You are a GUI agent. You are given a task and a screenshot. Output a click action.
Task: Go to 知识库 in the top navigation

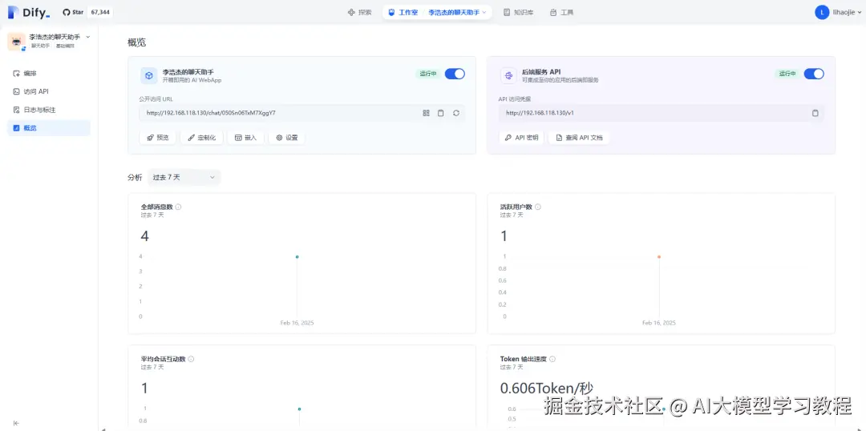(x=518, y=12)
